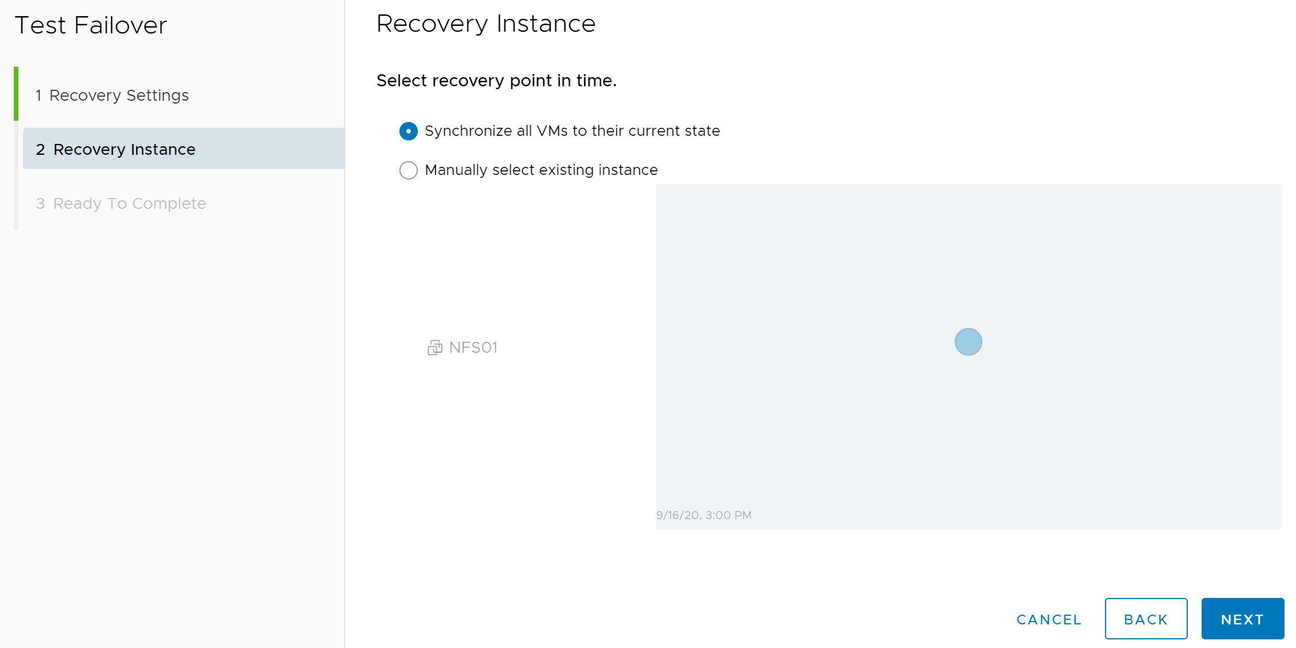Image resolution: width=1296 pixels, height=648 pixels.
Task: Click the Test Failover wizard title
Action: click(x=91, y=25)
